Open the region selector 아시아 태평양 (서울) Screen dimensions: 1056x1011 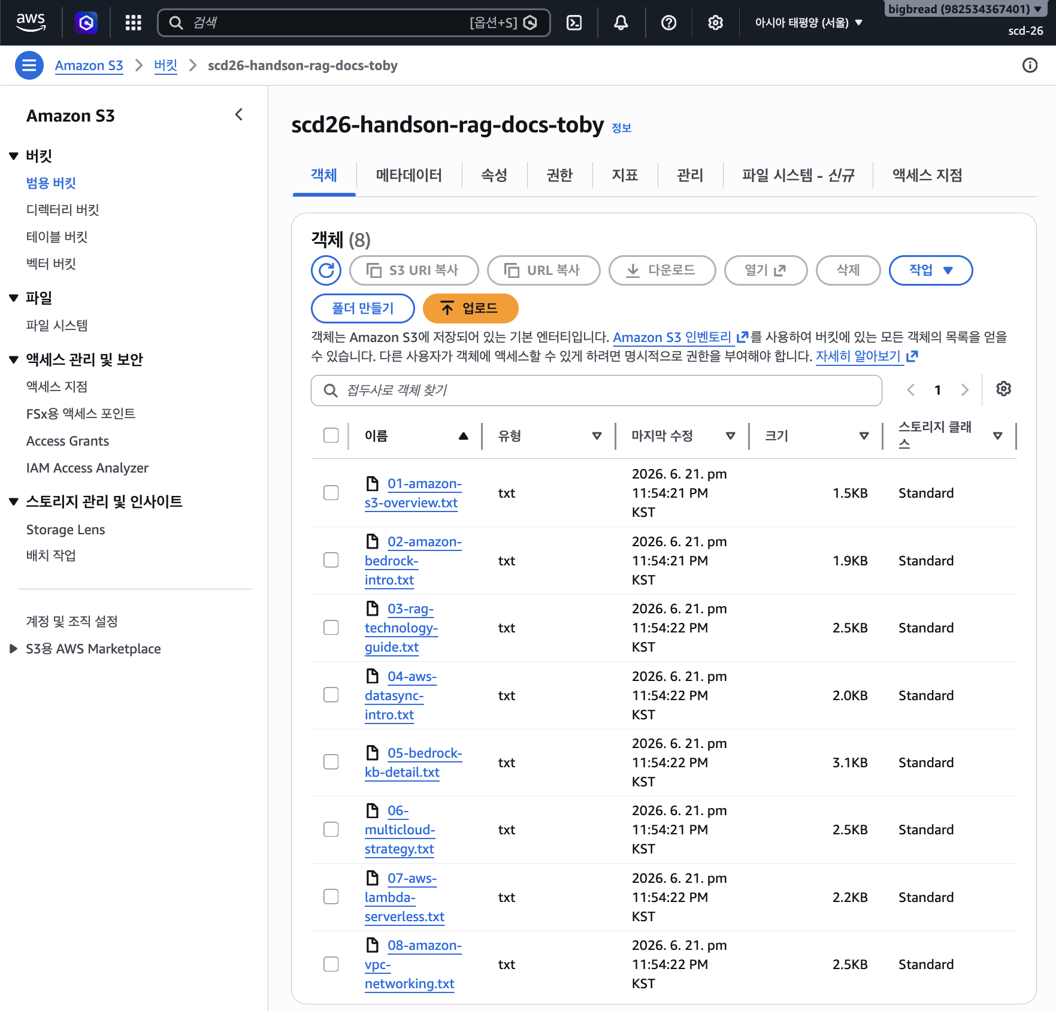coord(808,23)
